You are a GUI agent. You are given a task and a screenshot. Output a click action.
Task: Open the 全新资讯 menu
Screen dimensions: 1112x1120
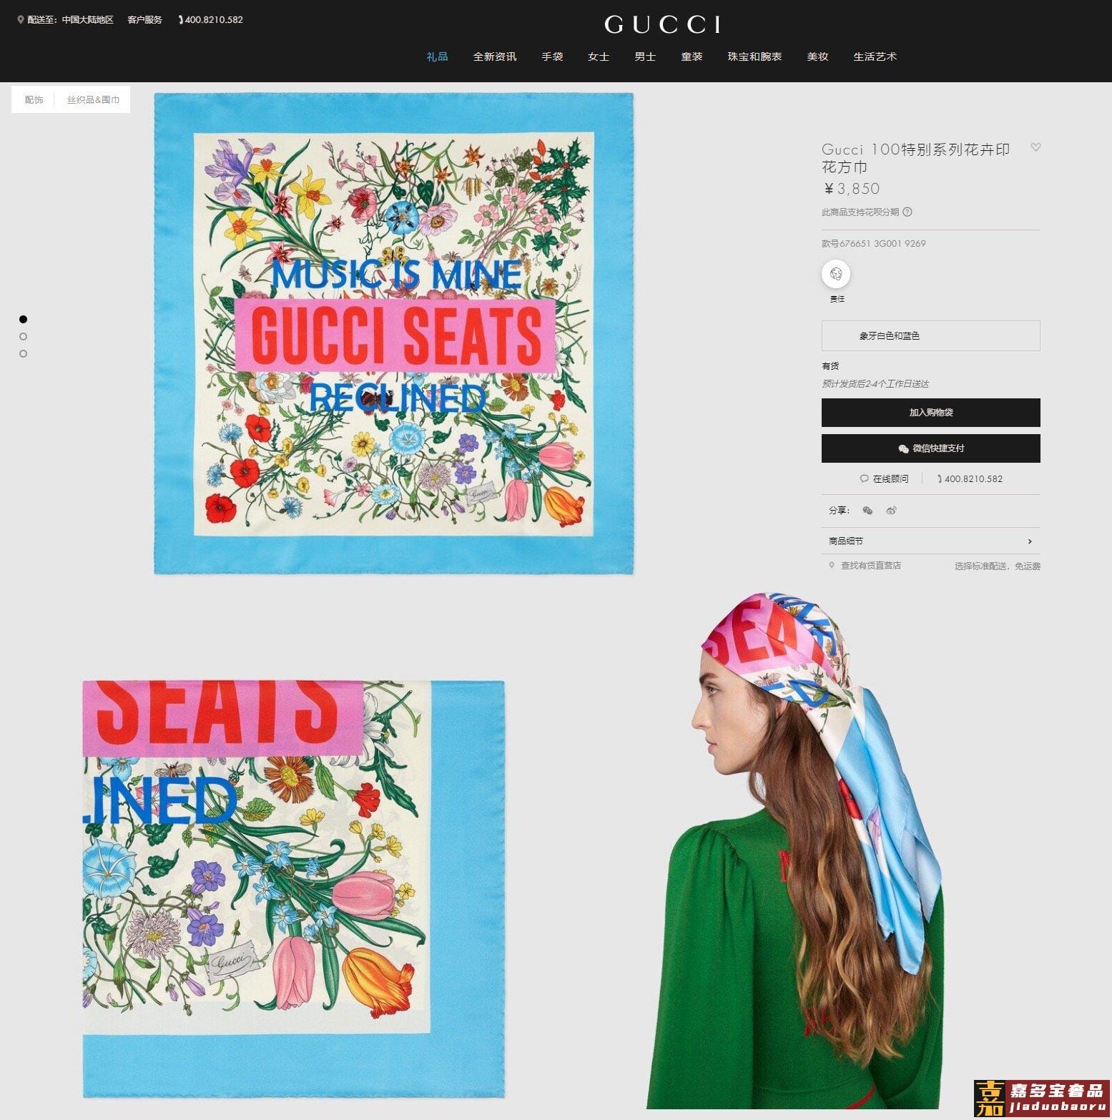(494, 57)
